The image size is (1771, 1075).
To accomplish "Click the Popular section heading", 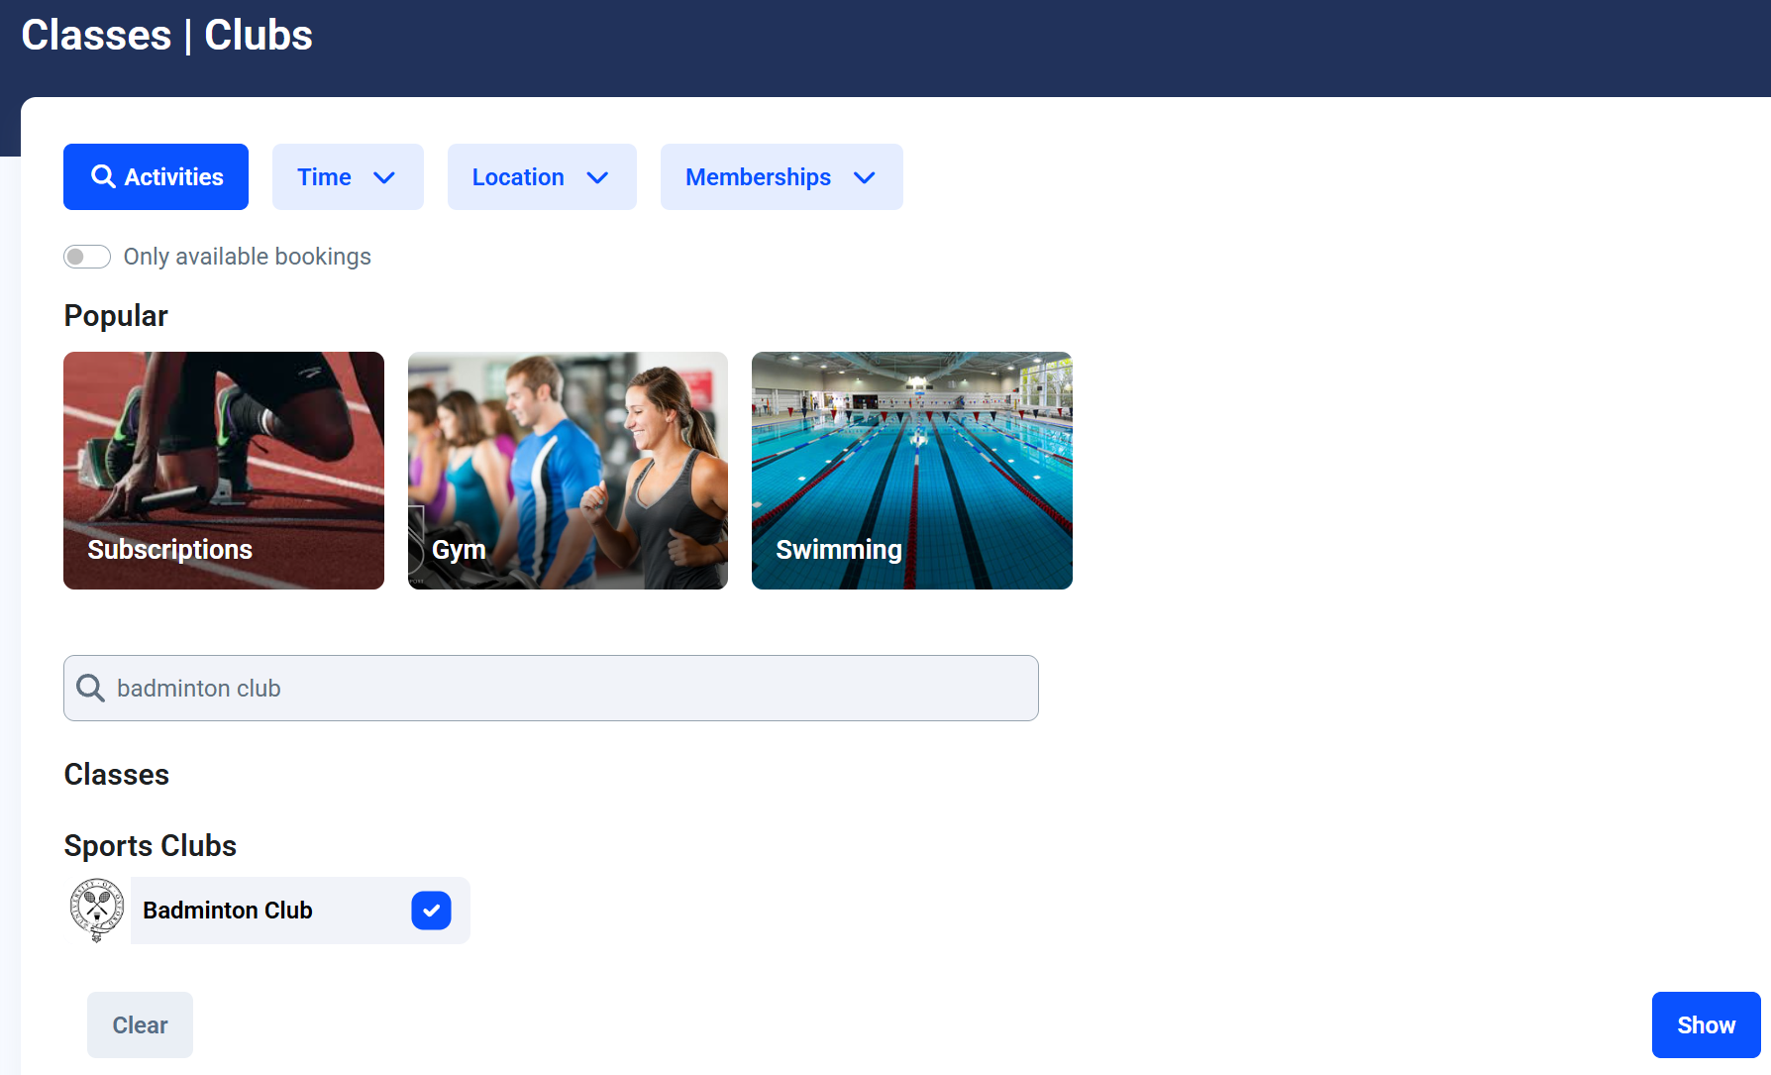I will 116,316.
